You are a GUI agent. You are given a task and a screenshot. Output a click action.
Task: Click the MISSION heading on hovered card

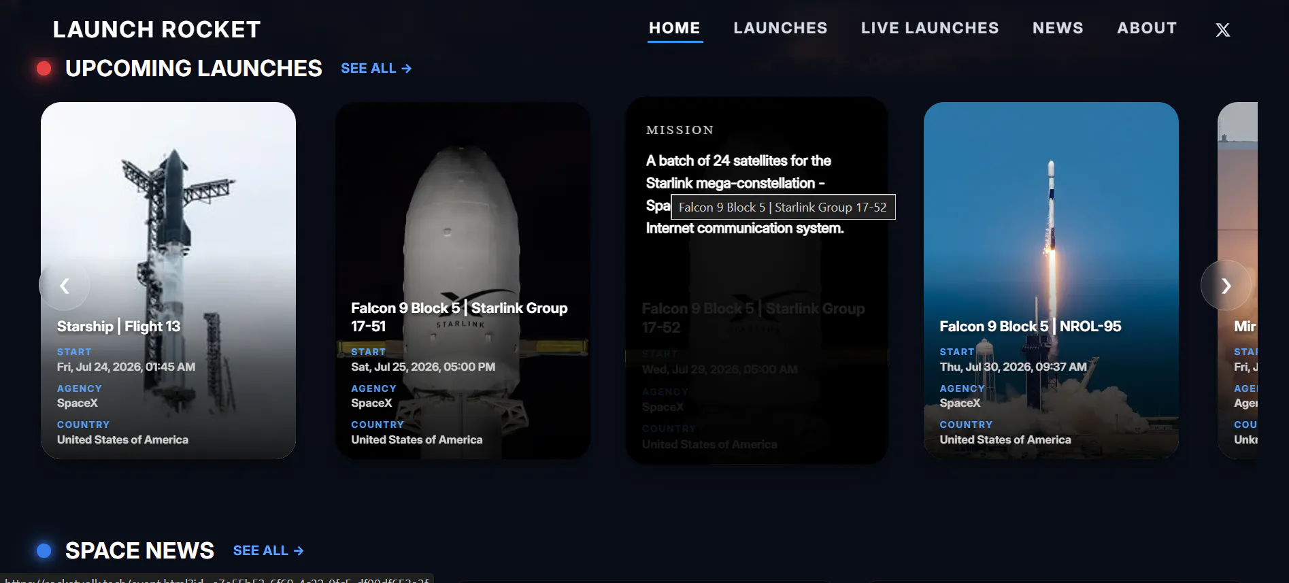(680, 130)
